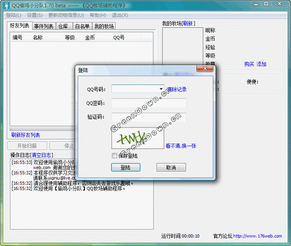Click the 取消 button

click(x=171, y=167)
